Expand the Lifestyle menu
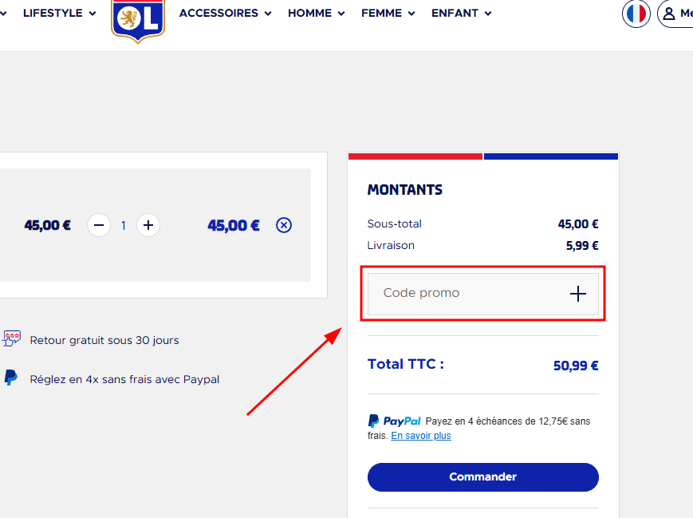This screenshot has height=518, width=693. 59,13
